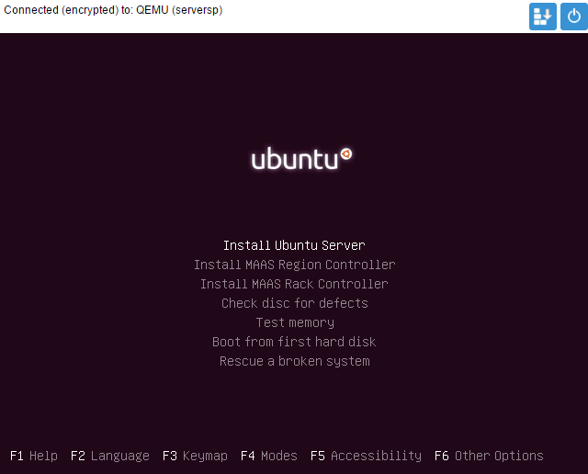588x474 pixels.
Task: Click the ubuntu wordmark text
Action: pyautogui.click(x=294, y=160)
